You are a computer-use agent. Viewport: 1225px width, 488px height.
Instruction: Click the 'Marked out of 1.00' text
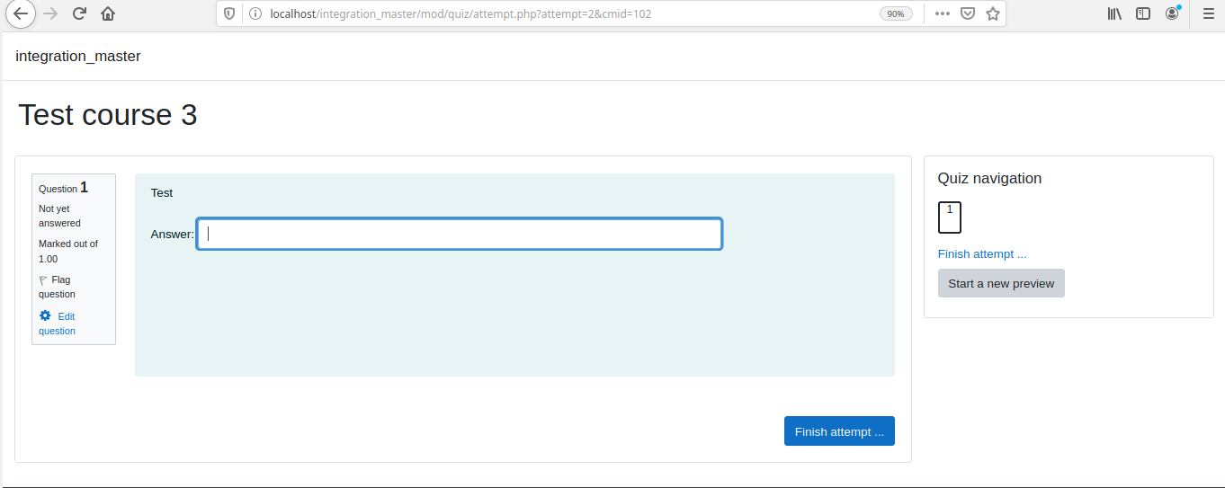point(68,252)
